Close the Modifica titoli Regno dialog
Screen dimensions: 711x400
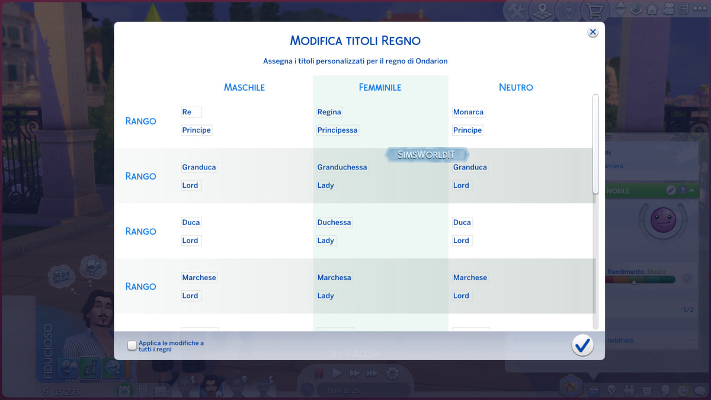[592, 33]
